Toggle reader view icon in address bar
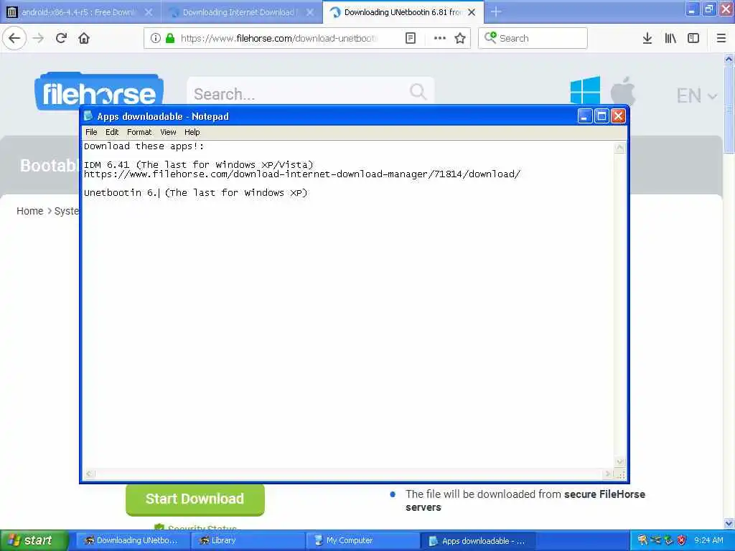Viewport: 735px width, 551px height. 410,38
